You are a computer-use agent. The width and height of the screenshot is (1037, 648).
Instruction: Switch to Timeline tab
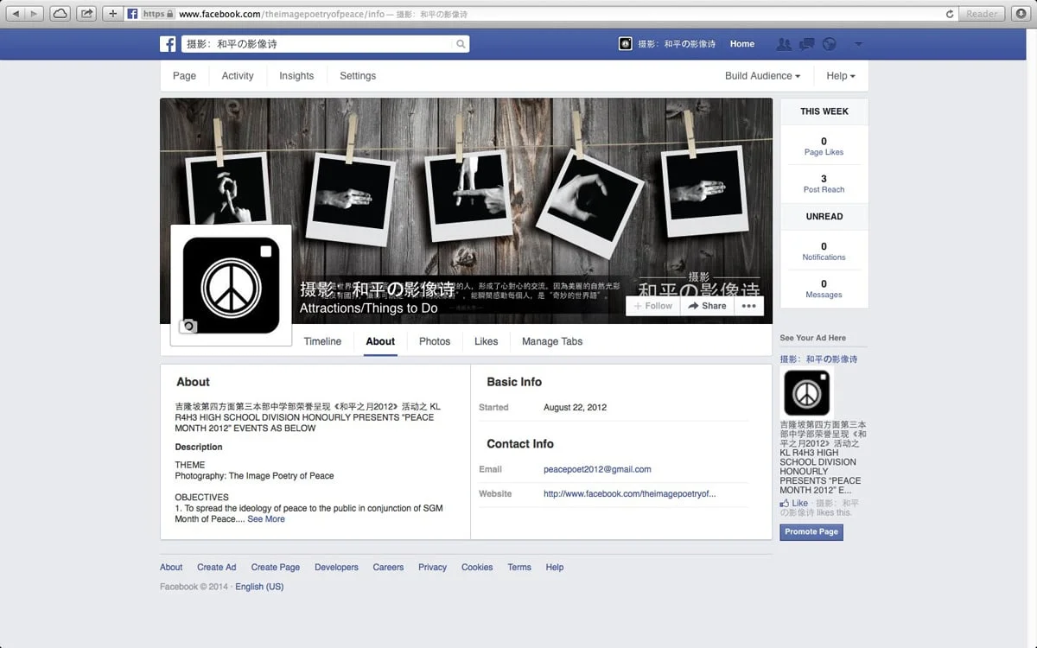pyautogui.click(x=322, y=341)
